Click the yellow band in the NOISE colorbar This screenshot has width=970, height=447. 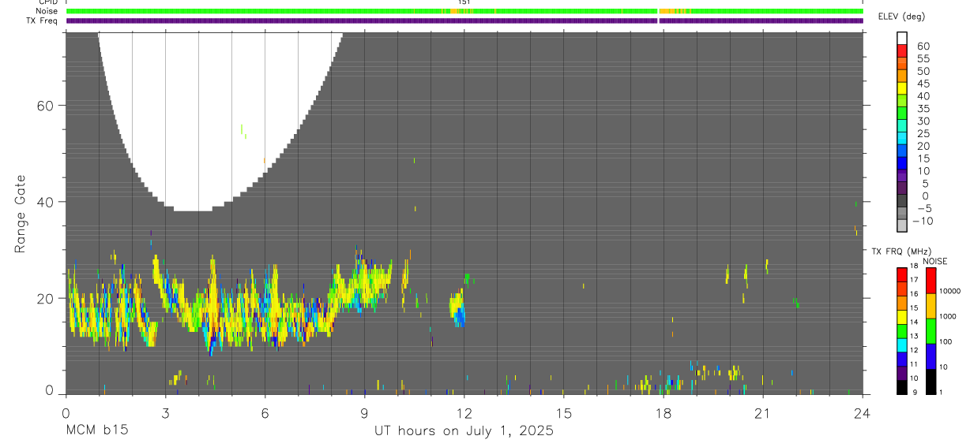coord(931,305)
